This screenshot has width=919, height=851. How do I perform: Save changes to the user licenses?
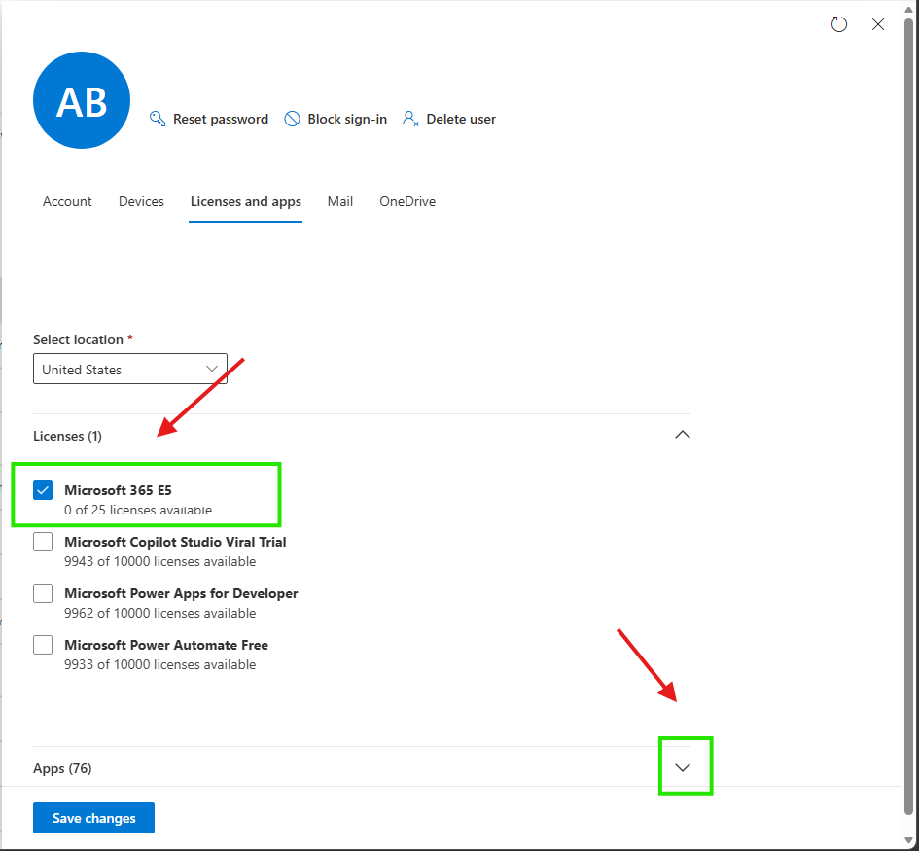click(x=93, y=818)
